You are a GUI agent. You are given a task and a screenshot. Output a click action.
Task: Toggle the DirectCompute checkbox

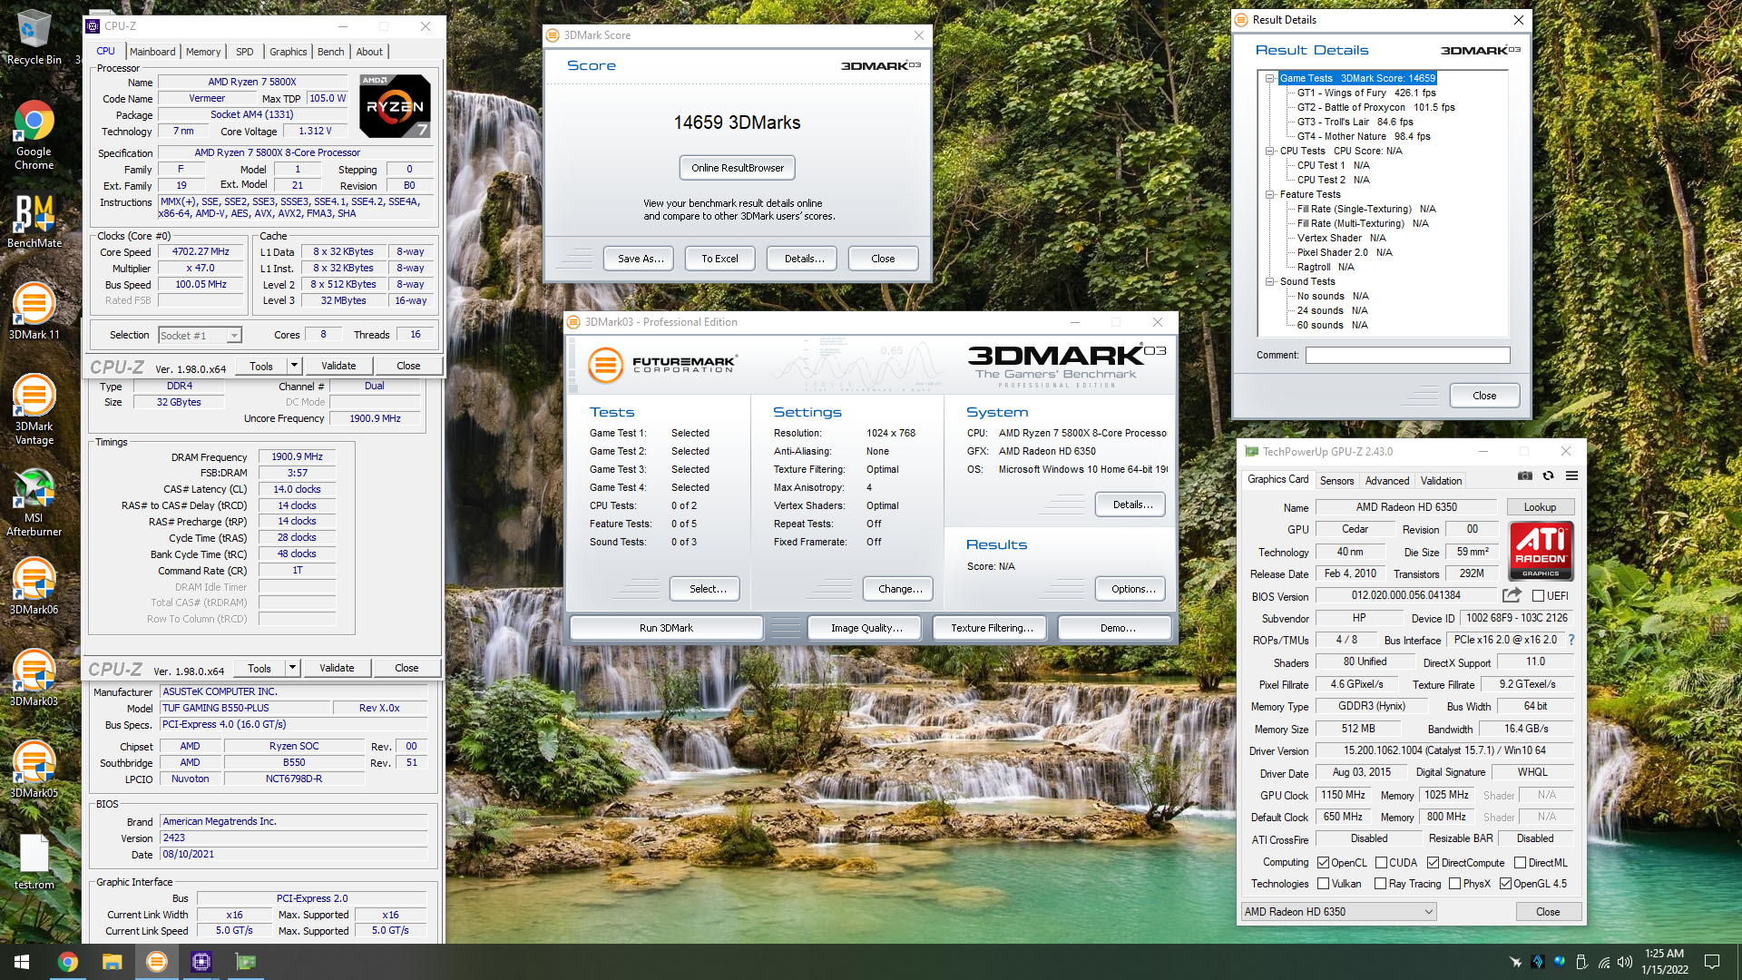pyautogui.click(x=1433, y=862)
